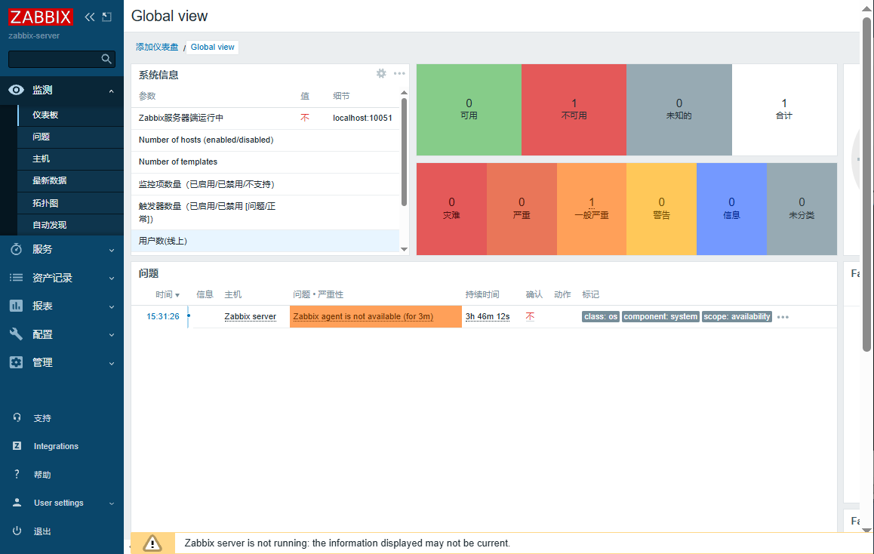Click the search magnifier icon
Viewport: 874px width, 554px height.
point(106,59)
